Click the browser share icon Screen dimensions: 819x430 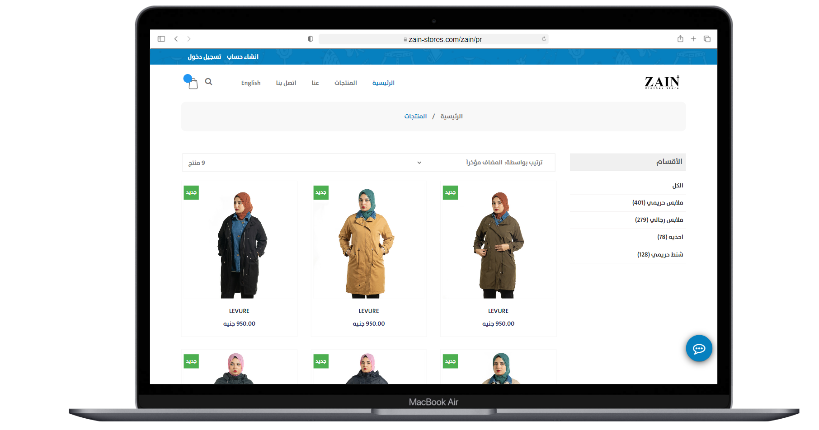(680, 39)
